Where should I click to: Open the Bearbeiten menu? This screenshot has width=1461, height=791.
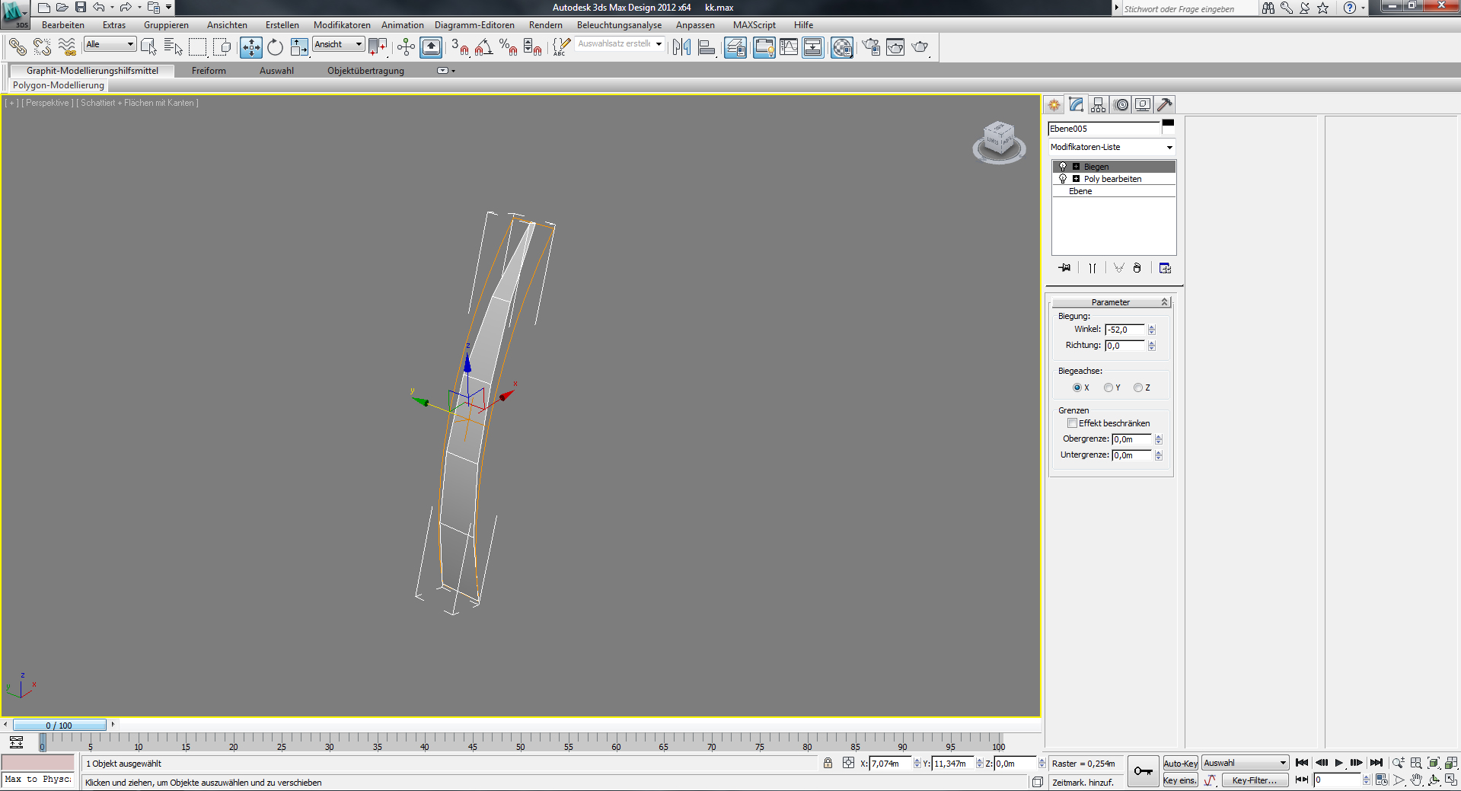point(63,25)
